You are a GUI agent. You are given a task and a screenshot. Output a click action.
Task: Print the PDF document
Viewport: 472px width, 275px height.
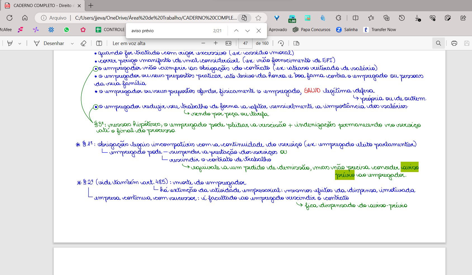[x=454, y=43]
